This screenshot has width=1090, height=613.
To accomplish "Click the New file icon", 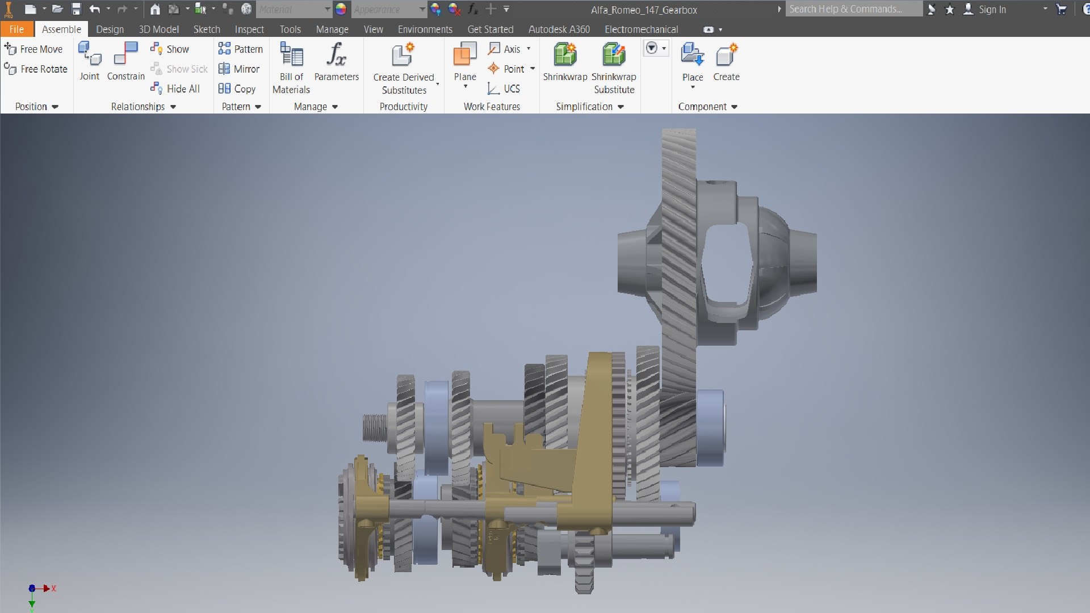I will 31,9.
